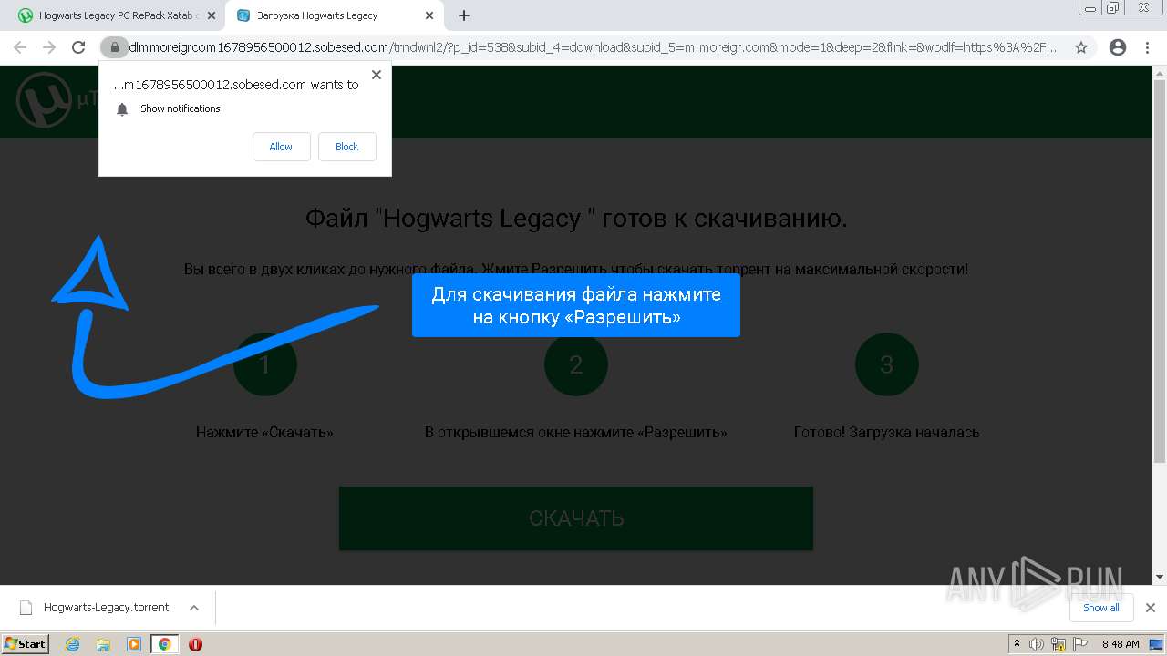Click the browser back arrow
The height and width of the screenshot is (656, 1167).
point(20,47)
